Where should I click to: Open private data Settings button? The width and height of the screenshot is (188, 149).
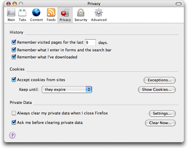click(x=162, y=114)
